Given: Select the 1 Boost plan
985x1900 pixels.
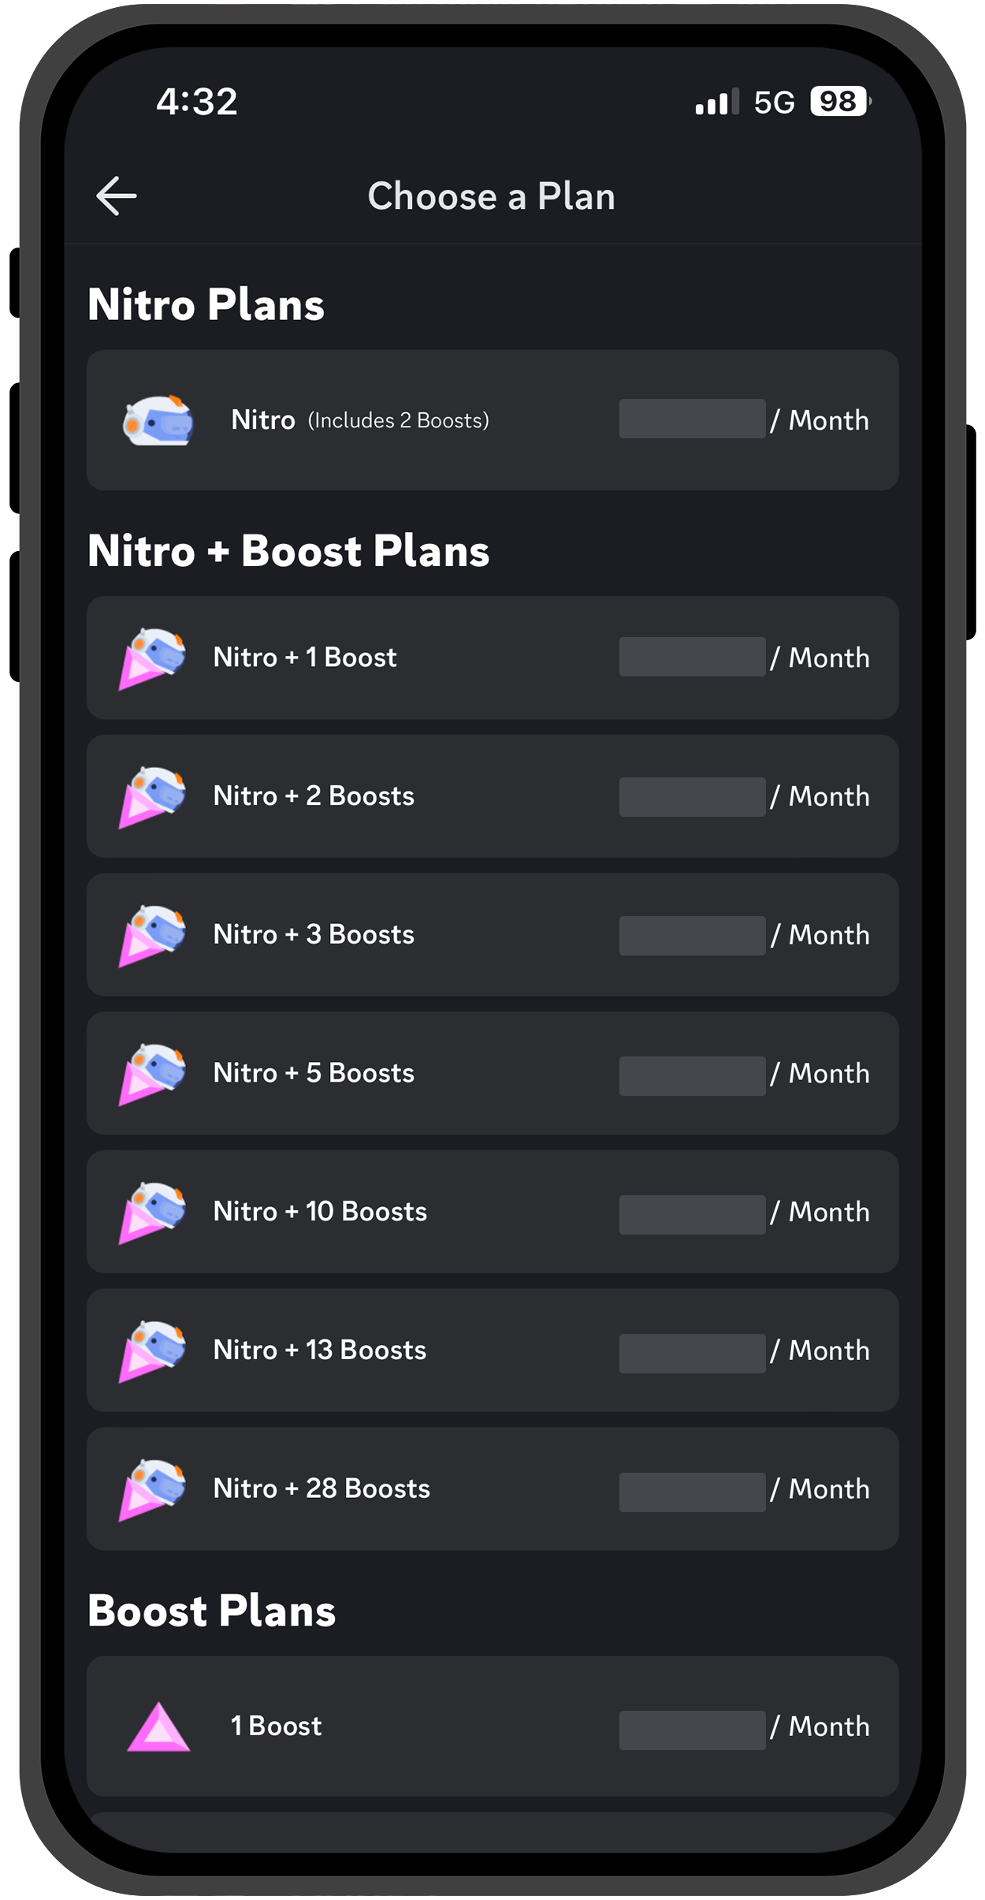Looking at the screenshot, I should pyautogui.click(x=492, y=1727).
